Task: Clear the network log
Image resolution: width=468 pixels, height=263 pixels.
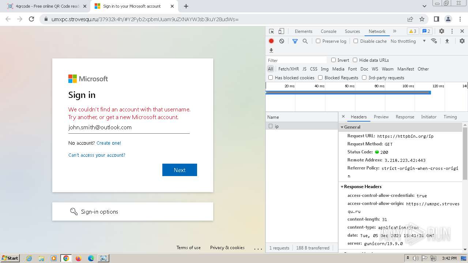Action: point(282,41)
